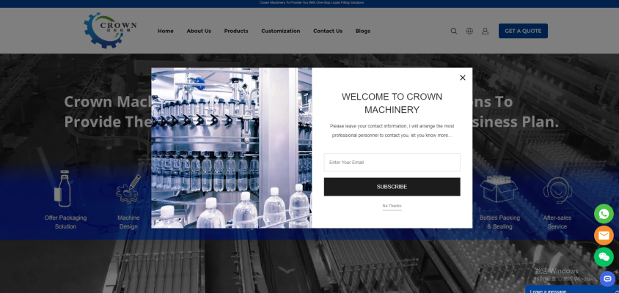The height and width of the screenshot is (293, 619).
Task: Open the Products menu
Action: pyautogui.click(x=236, y=31)
